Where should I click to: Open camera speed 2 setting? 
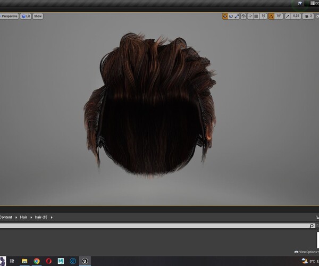pos(308,16)
